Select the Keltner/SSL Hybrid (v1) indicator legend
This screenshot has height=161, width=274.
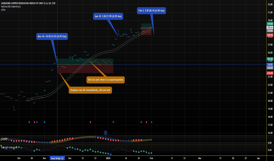pyautogui.click(x=11, y=7)
